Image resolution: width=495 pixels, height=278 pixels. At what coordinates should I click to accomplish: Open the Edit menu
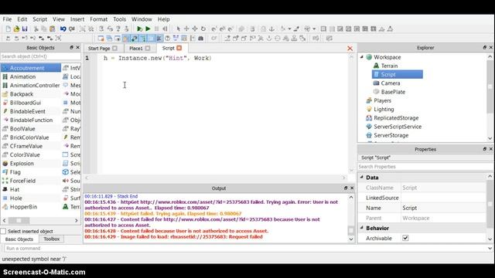22,19
